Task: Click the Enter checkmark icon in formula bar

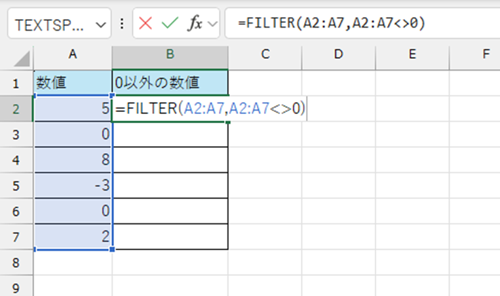Action: click(169, 24)
